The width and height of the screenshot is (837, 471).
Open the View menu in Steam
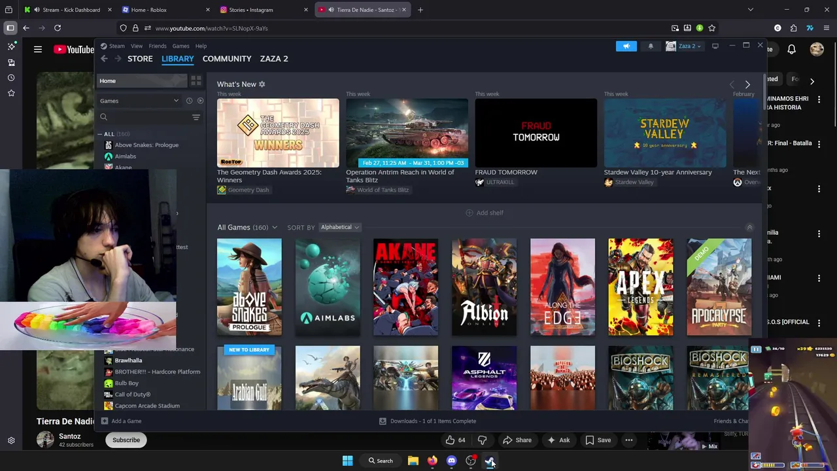tap(137, 46)
